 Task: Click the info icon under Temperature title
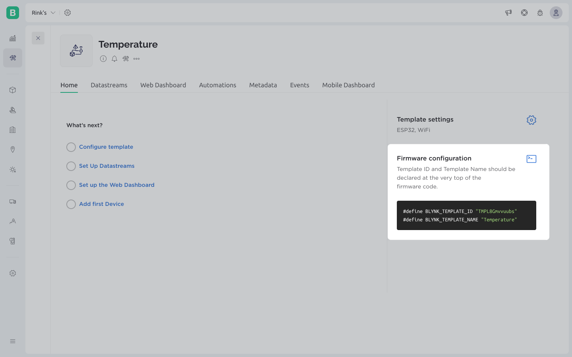coord(103,59)
